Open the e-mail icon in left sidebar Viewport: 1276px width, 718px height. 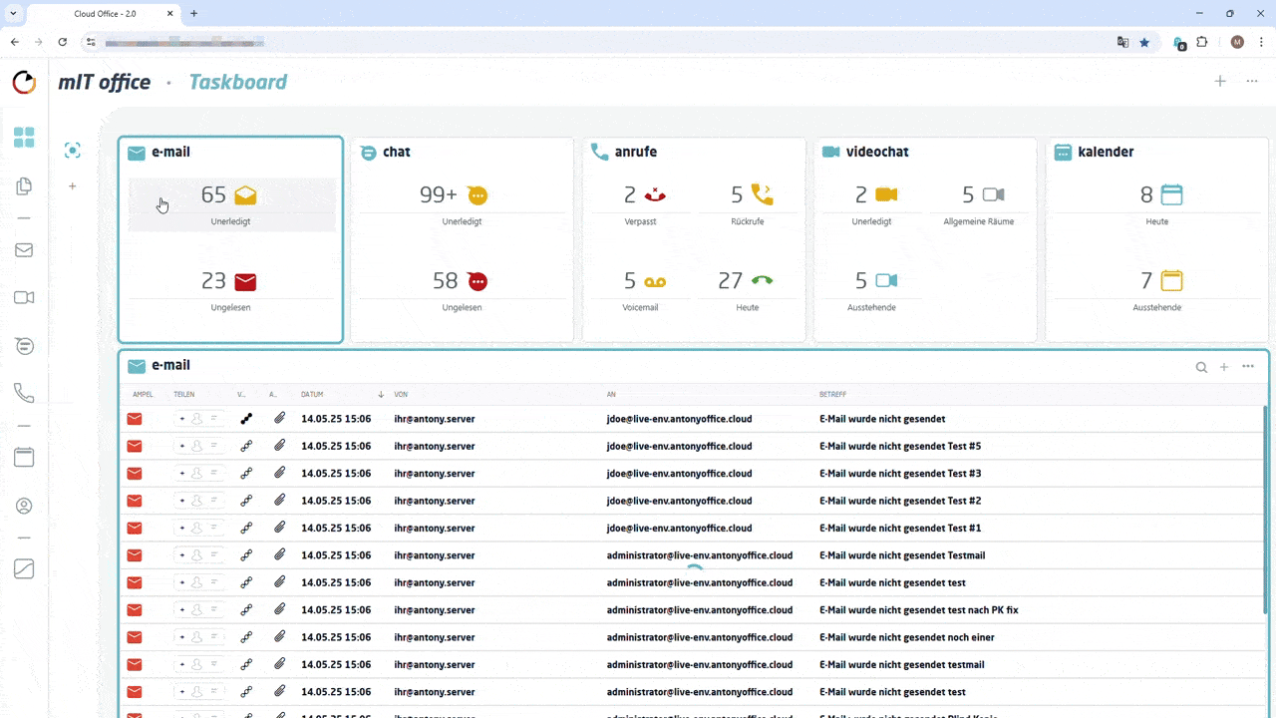[x=24, y=250]
